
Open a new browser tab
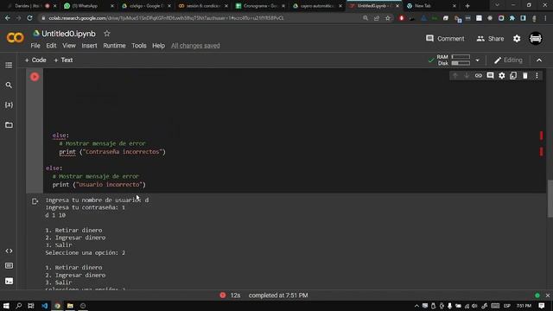pyautogui.click(x=467, y=6)
